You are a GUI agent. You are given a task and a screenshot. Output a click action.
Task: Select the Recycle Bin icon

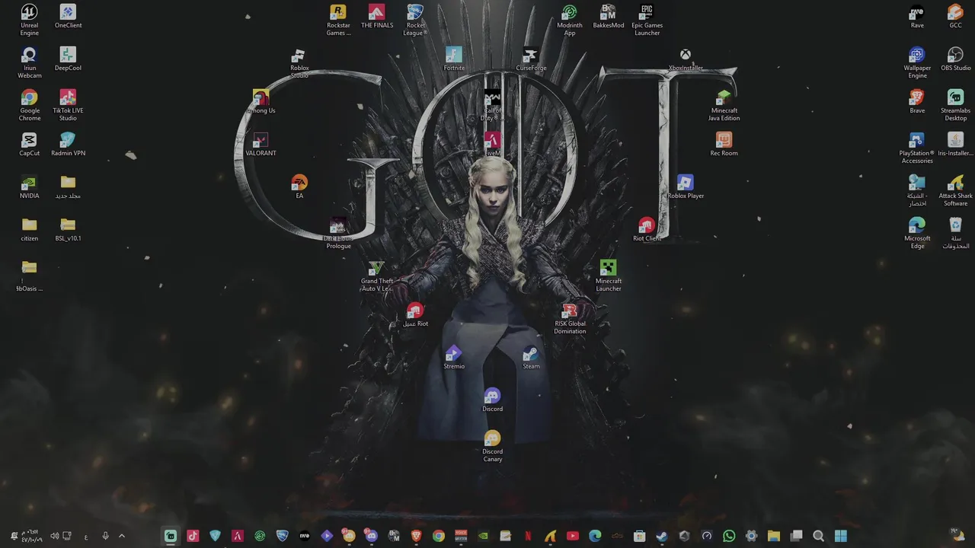coord(955,233)
